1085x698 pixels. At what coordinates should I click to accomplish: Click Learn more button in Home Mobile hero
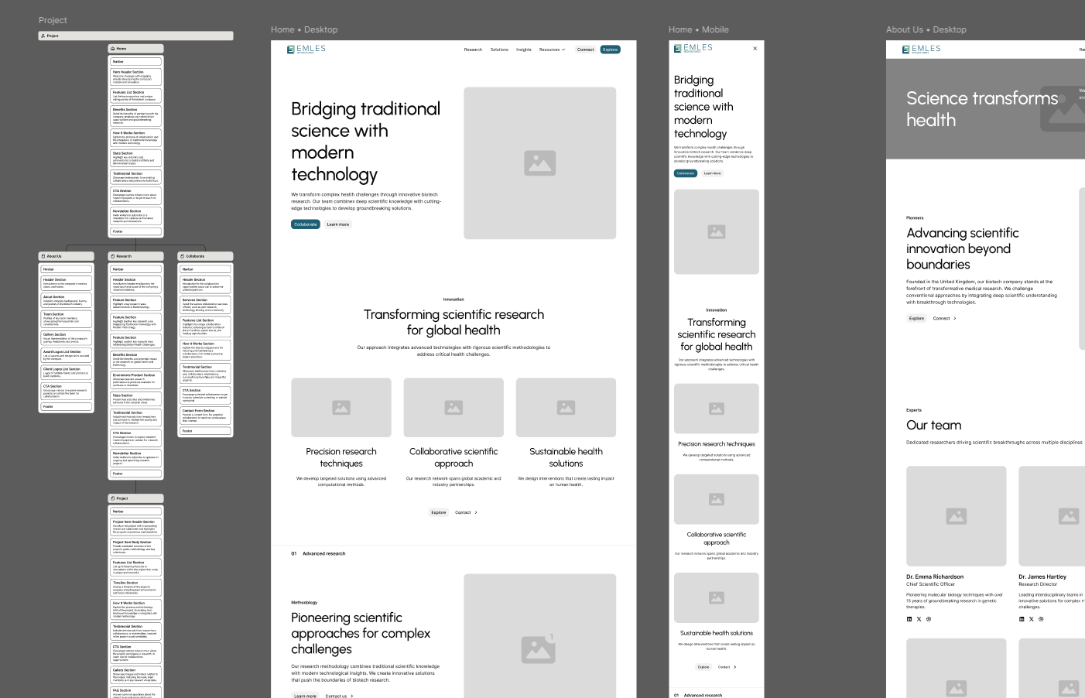713,173
